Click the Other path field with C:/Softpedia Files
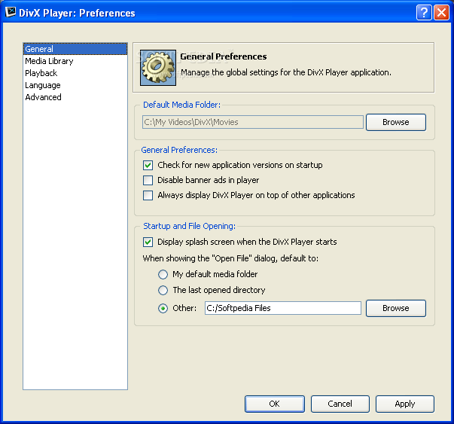Screen dimensions: 454x424 (x=283, y=308)
